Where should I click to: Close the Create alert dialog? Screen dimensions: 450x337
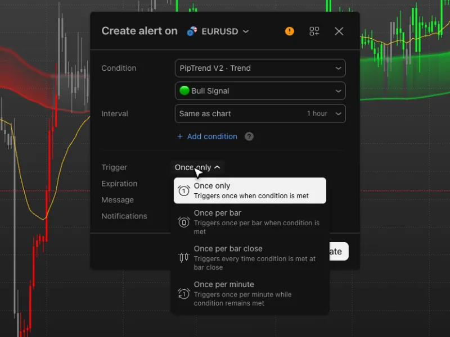point(339,31)
